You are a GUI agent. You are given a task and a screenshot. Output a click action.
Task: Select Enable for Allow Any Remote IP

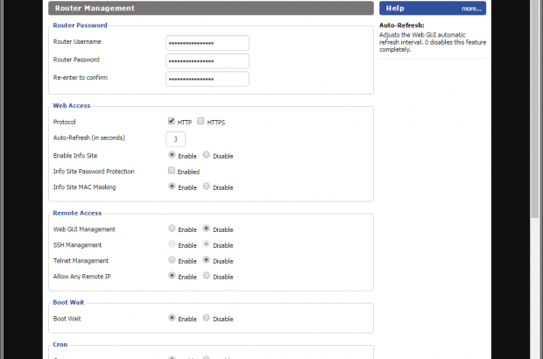(x=172, y=276)
